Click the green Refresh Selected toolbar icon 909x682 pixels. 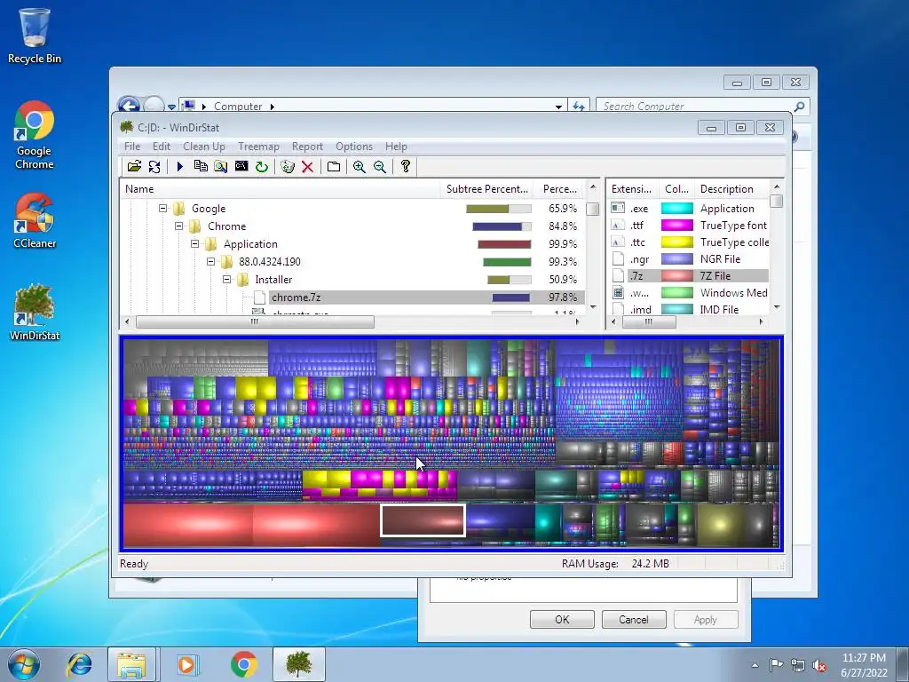tap(262, 167)
